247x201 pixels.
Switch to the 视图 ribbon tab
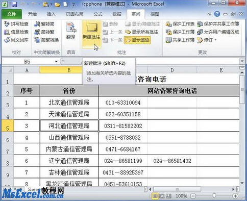[155, 14]
